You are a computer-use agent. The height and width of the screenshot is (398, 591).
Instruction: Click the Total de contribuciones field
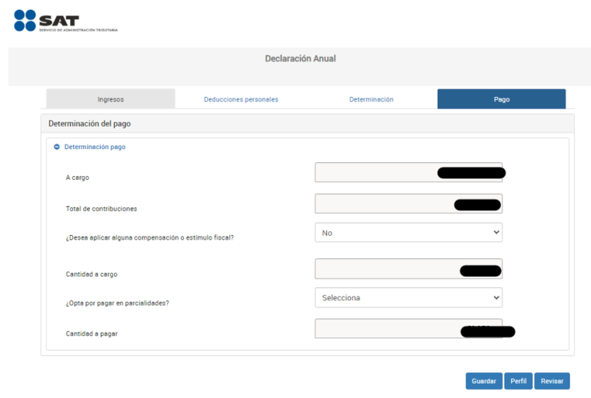pyautogui.click(x=409, y=204)
